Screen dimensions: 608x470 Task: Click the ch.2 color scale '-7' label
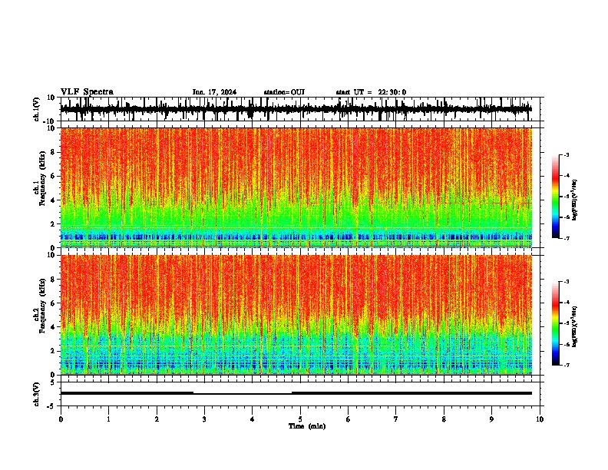(566, 365)
